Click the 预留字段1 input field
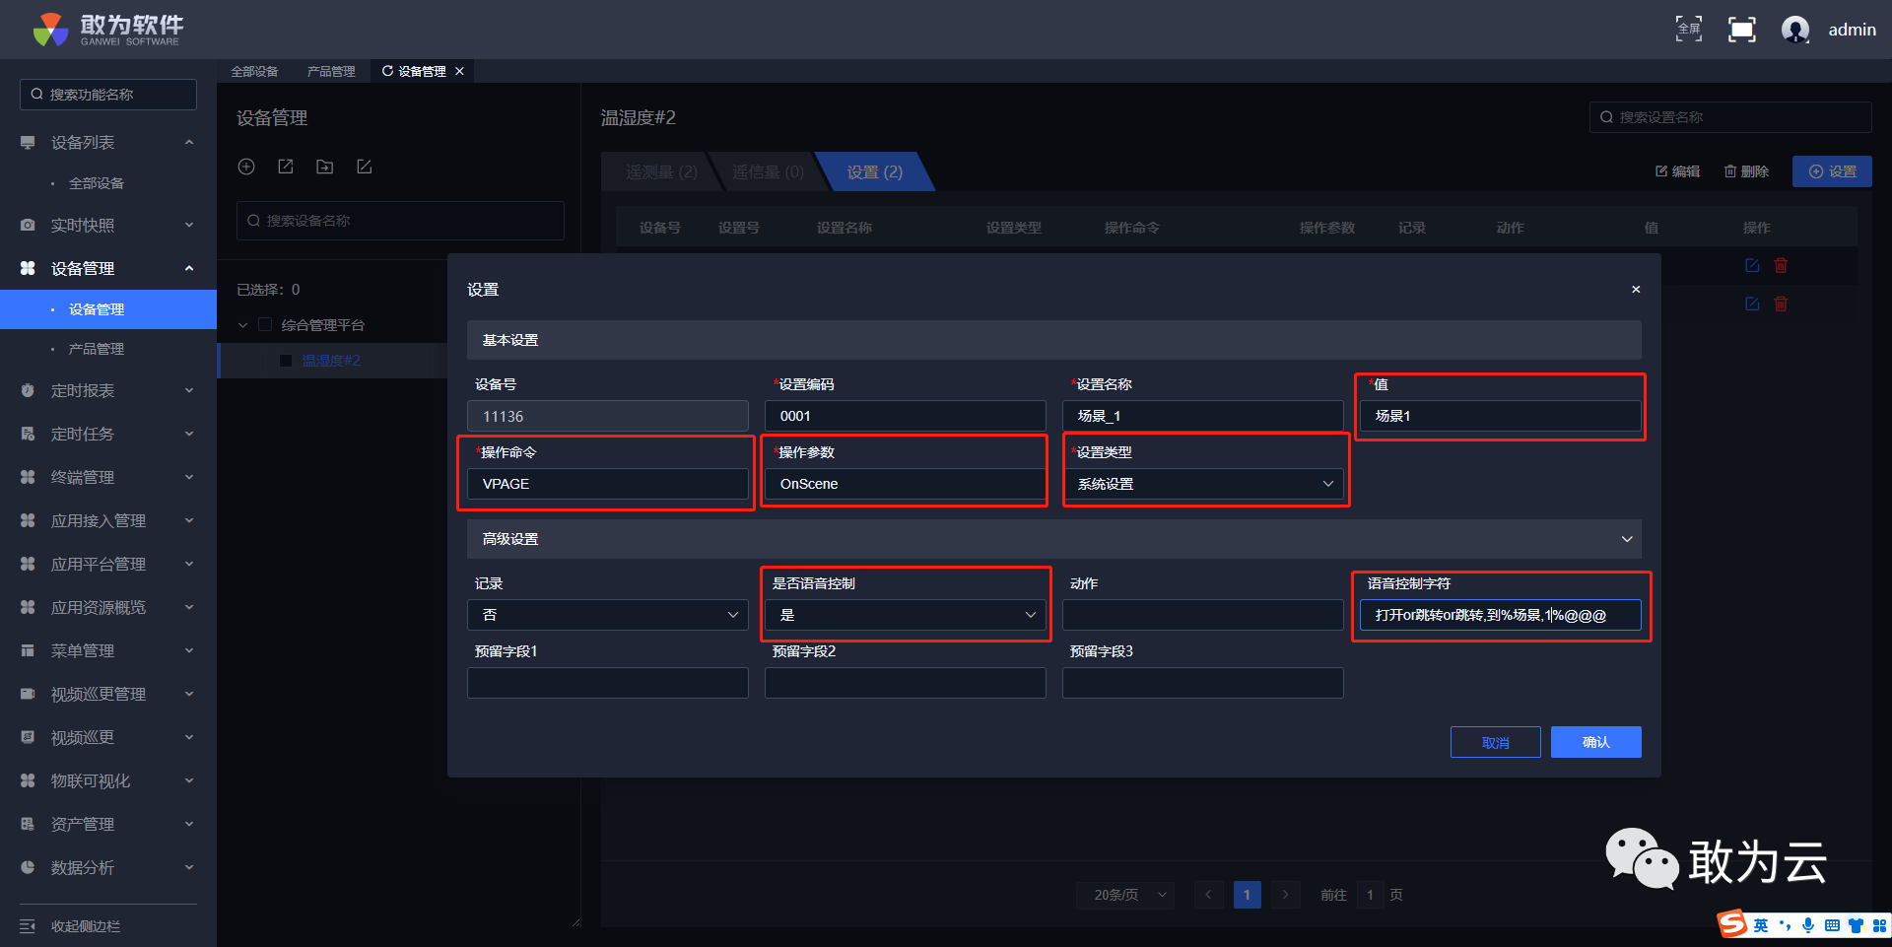 (608, 683)
